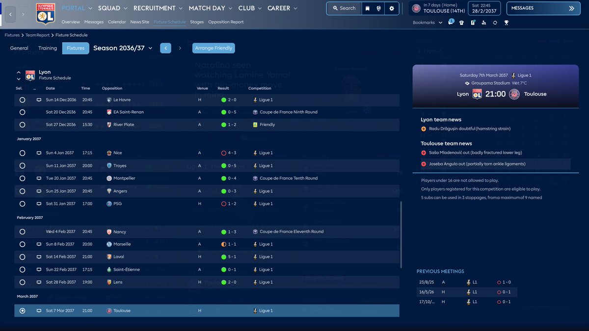Viewport: 589px width, 331px height.
Task: Open the Career dropdown menu
Action: (x=282, y=8)
